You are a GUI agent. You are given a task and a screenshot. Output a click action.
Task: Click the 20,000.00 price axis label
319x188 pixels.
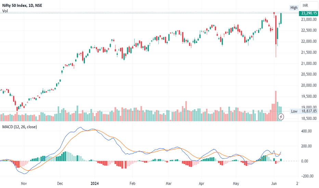tap(309, 85)
